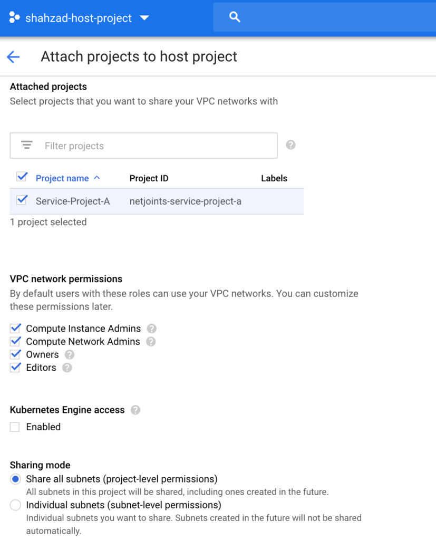Open help icon next to Owners
The height and width of the screenshot is (540, 436).
[70, 355]
